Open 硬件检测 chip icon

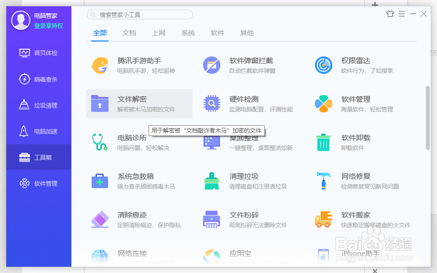tap(212, 104)
